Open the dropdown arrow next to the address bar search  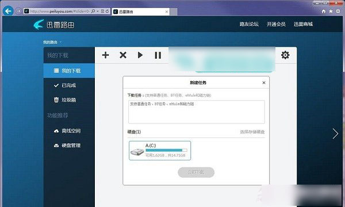click(x=98, y=11)
